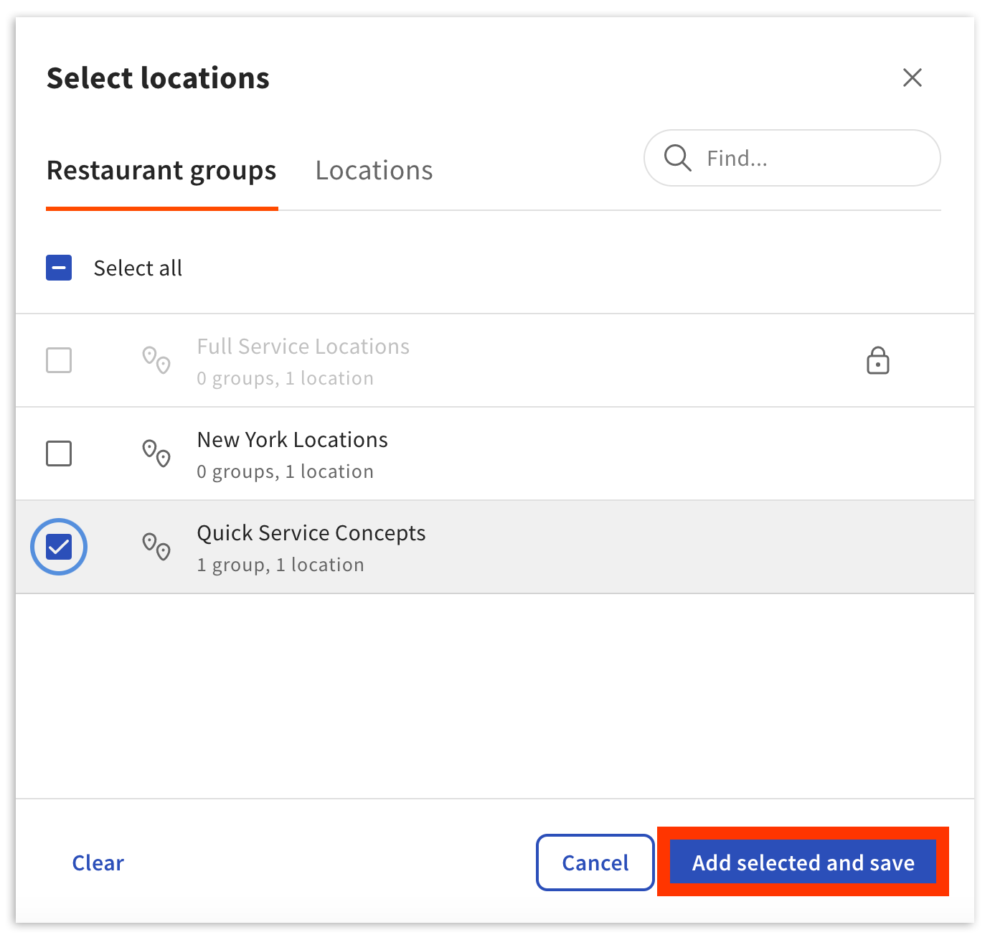Check the Full Service Locations checkbox

tap(59, 361)
